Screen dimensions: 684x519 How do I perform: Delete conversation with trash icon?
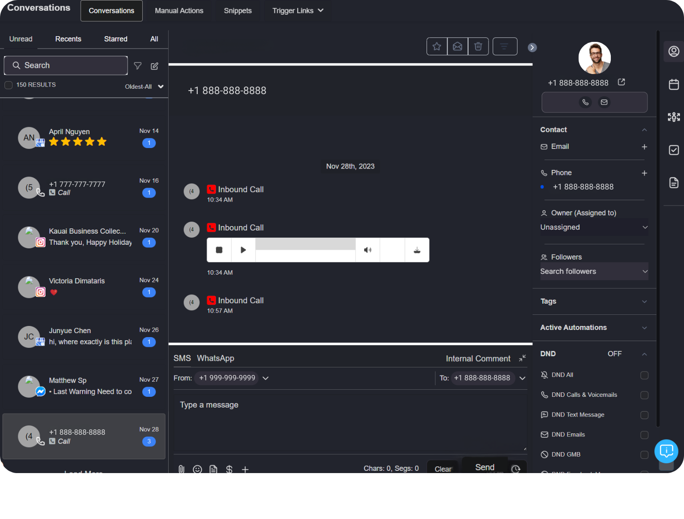click(478, 46)
